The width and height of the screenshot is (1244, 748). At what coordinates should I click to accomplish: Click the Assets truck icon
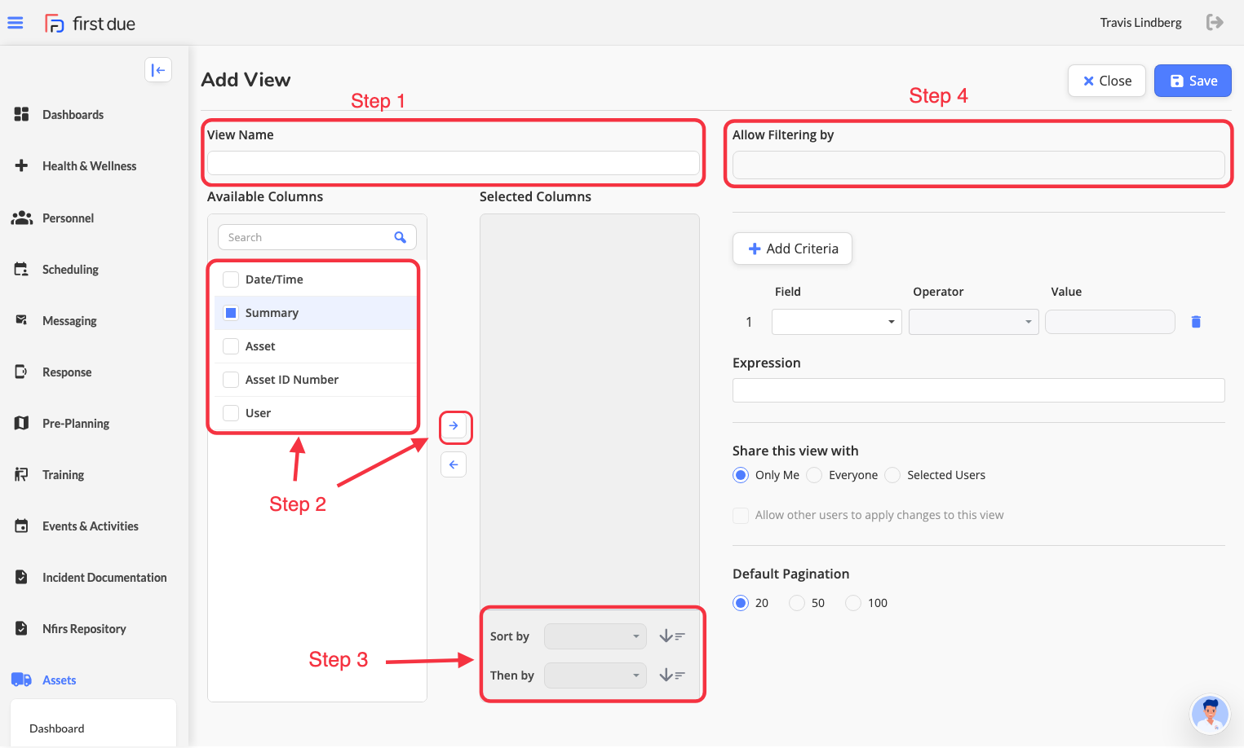[x=22, y=680]
